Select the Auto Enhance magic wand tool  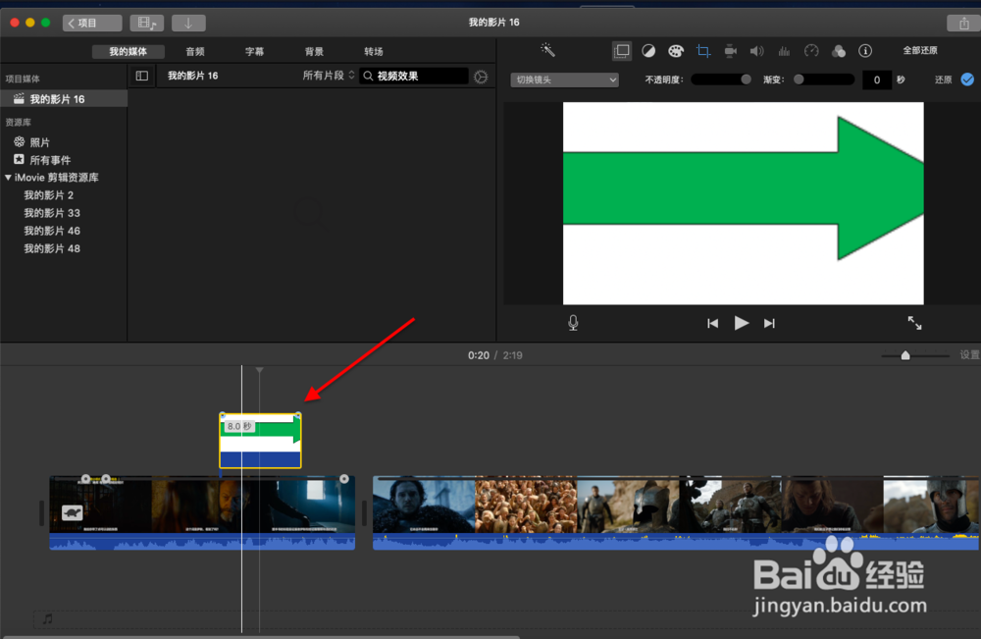(547, 50)
